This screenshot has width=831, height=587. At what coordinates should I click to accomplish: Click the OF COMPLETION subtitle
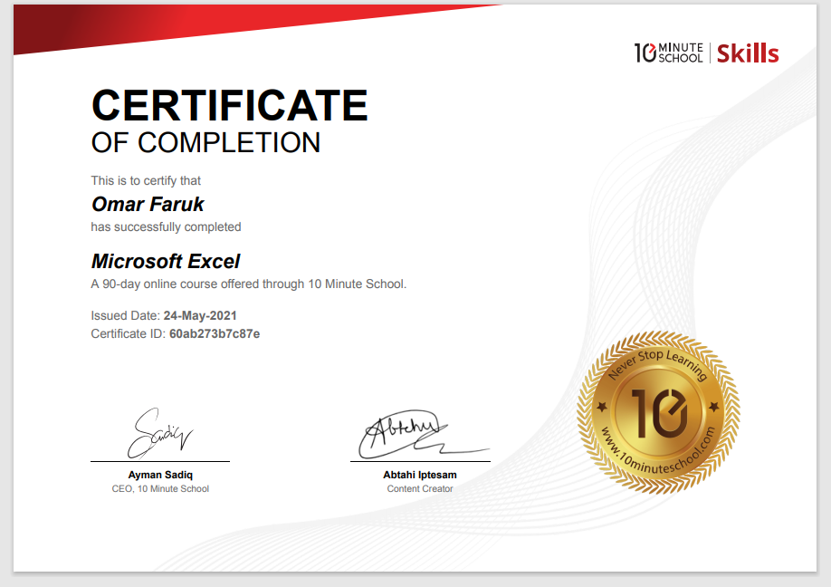205,142
